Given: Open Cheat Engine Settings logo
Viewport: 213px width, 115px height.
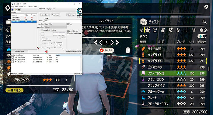Looking at the screenshot, I should point(79,12).
